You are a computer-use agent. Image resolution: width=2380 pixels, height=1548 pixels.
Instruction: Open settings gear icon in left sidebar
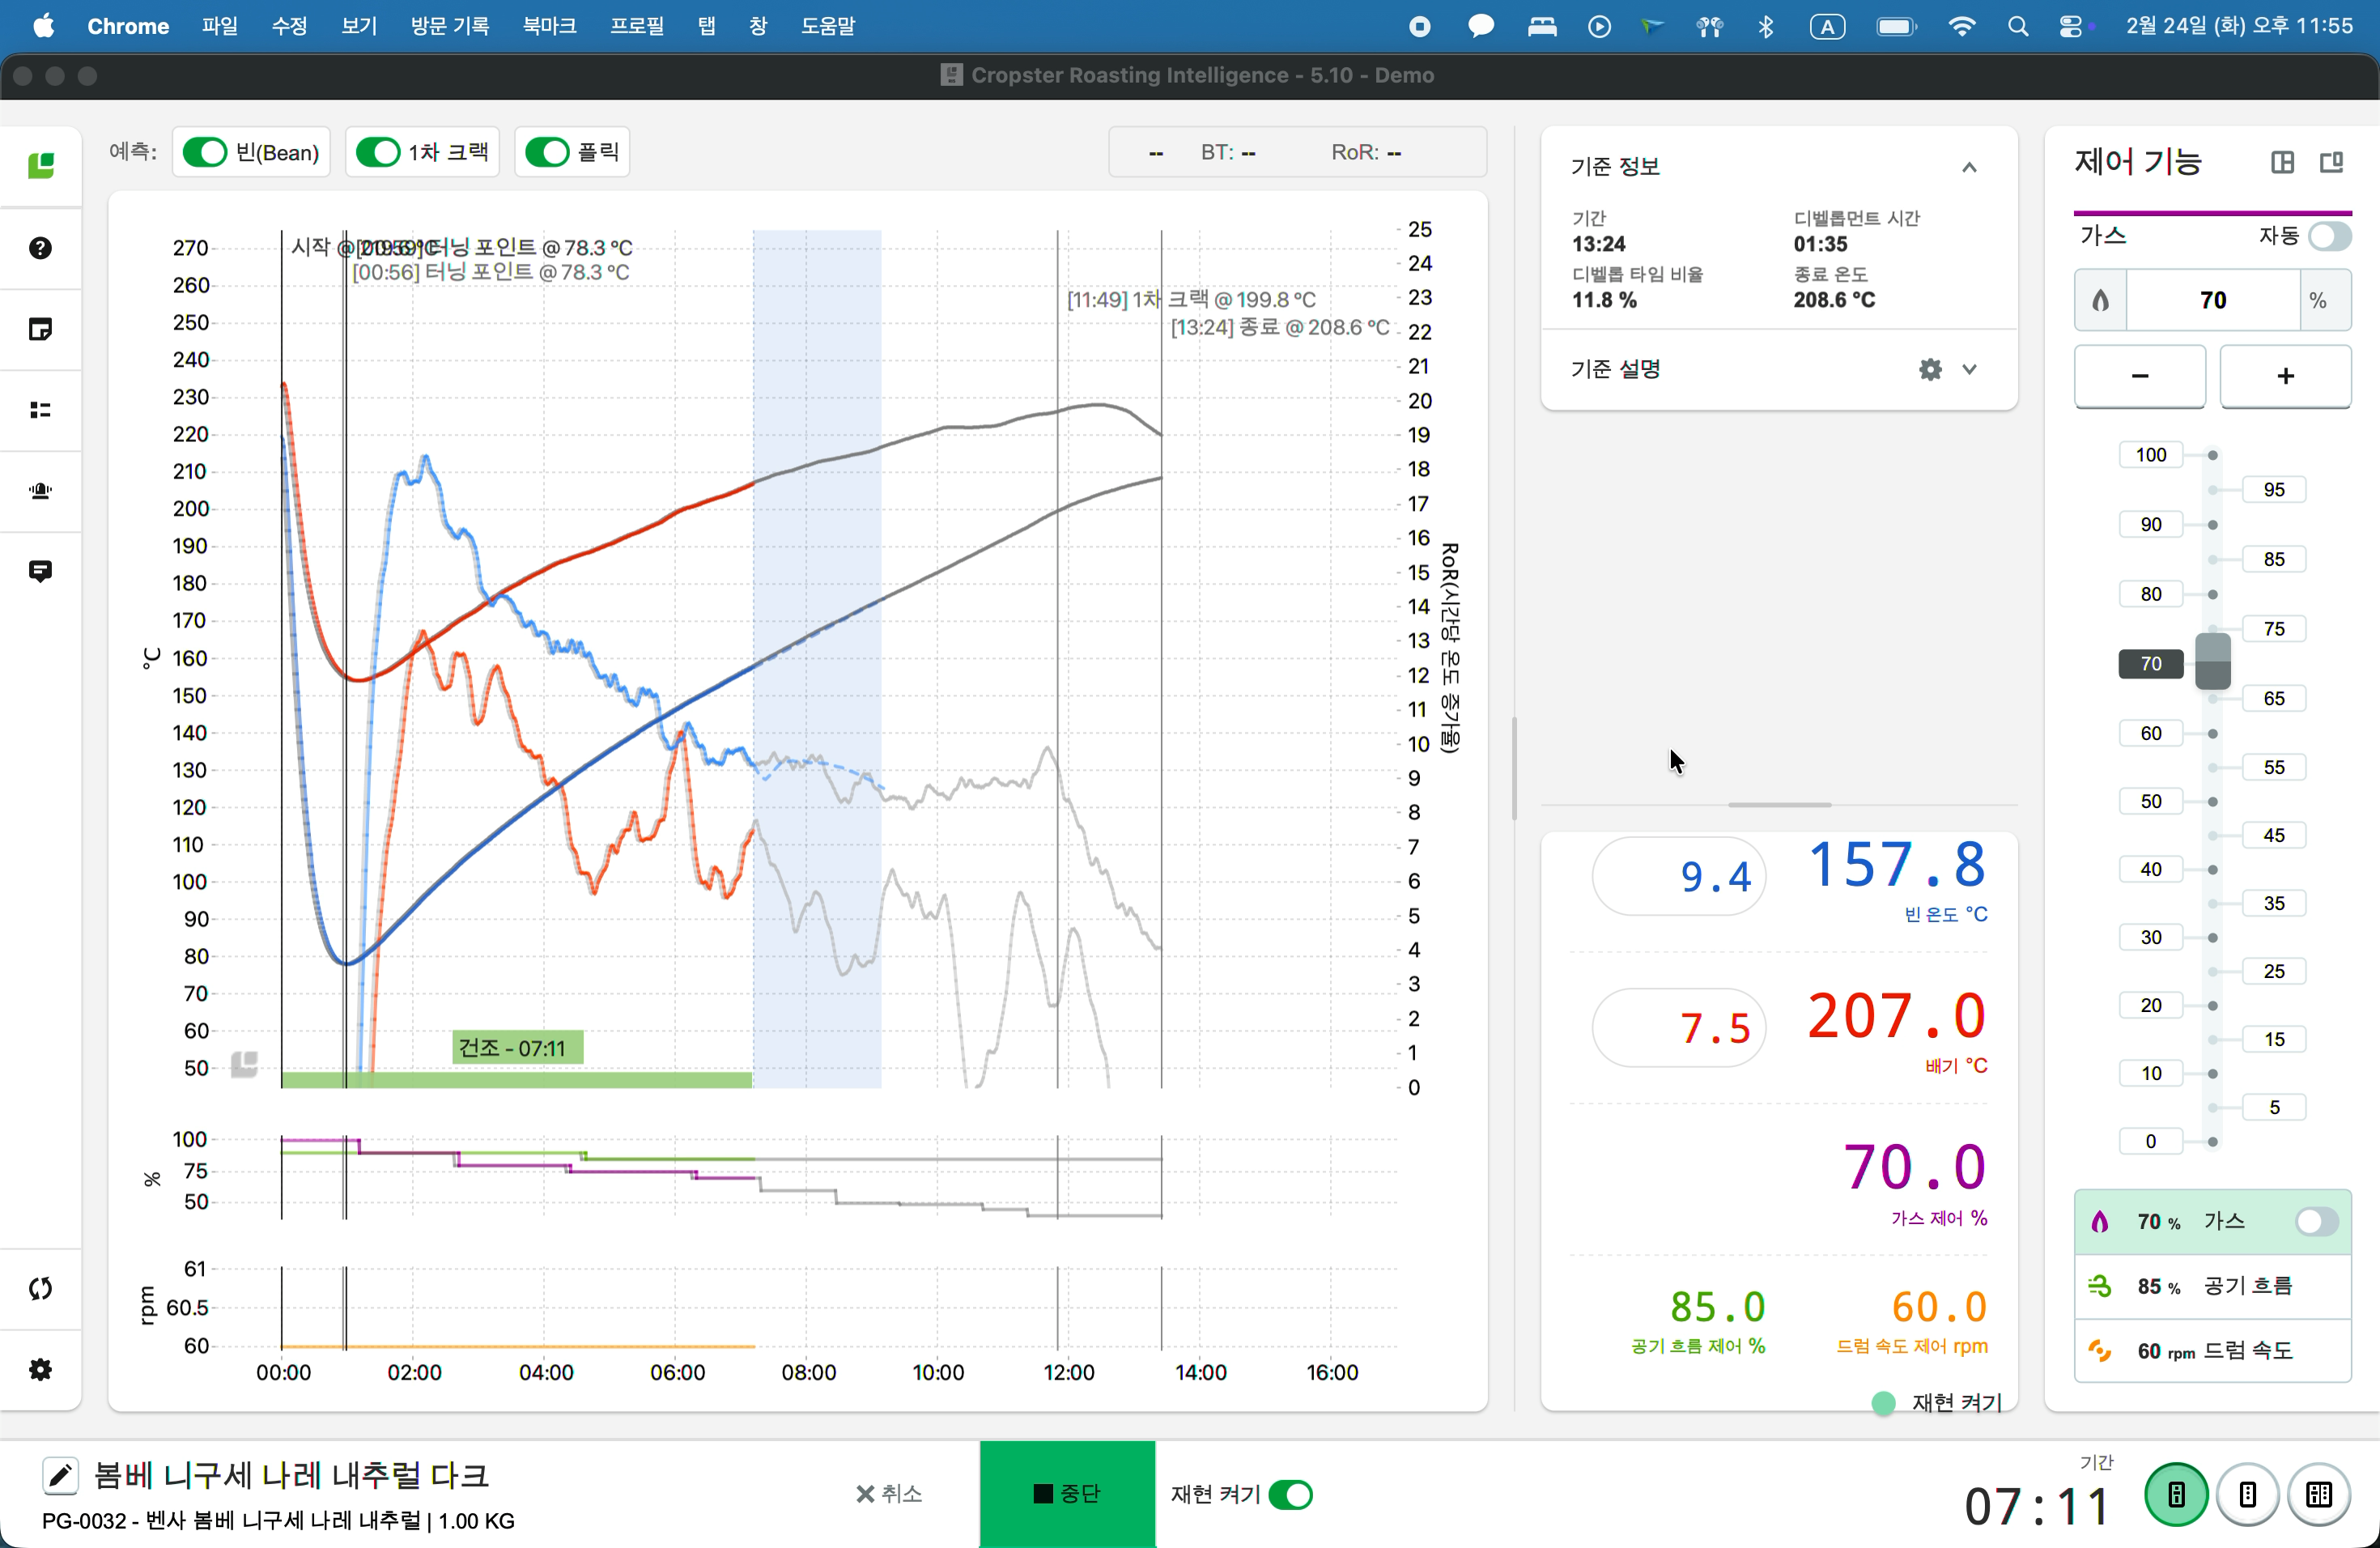pyautogui.click(x=40, y=1369)
